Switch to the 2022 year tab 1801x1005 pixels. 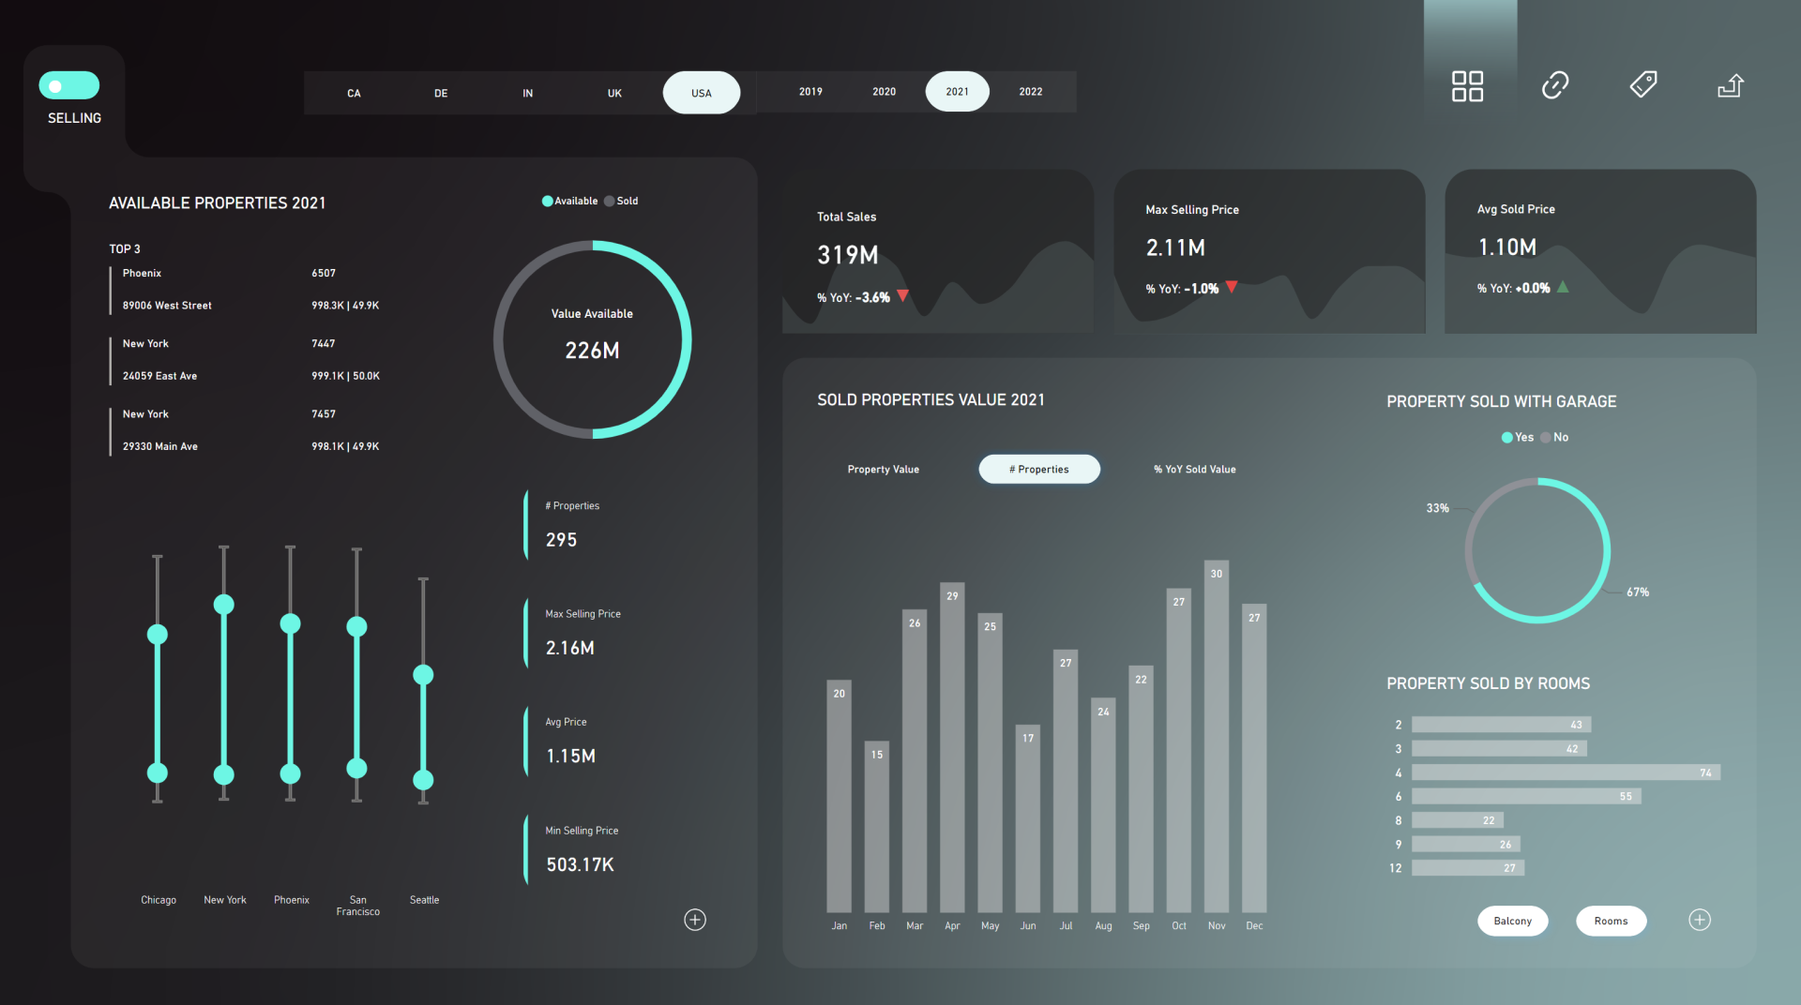point(1031,91)
